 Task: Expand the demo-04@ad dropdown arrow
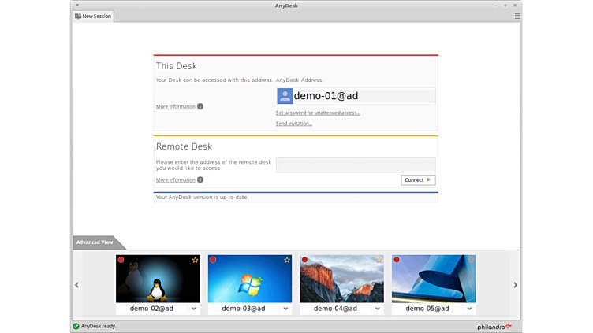click(378, 309)
